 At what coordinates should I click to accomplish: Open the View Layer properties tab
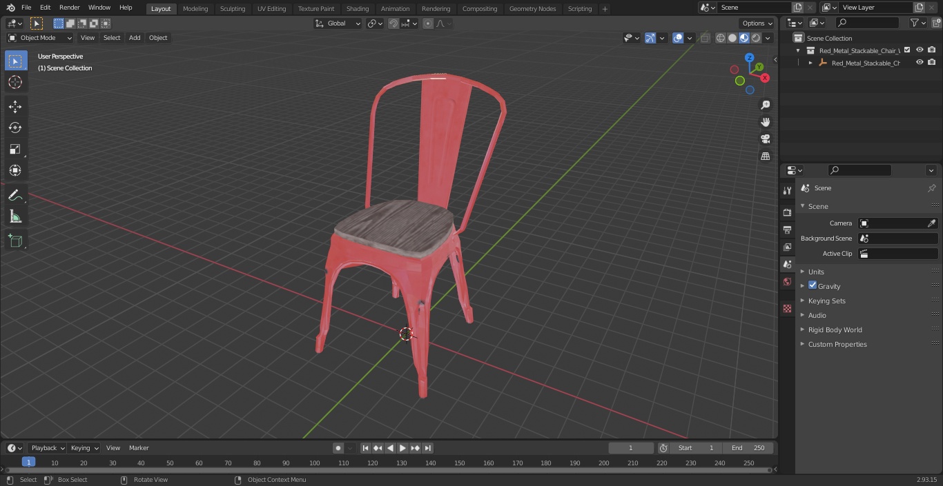[787, 247]
